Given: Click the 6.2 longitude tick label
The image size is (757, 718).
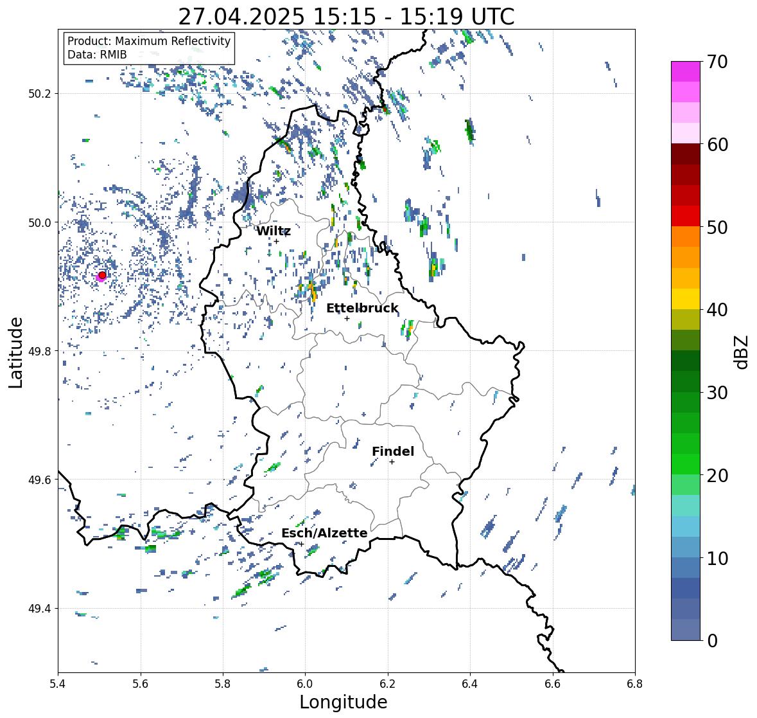Looking at the screenshot, I should point(388,684).
